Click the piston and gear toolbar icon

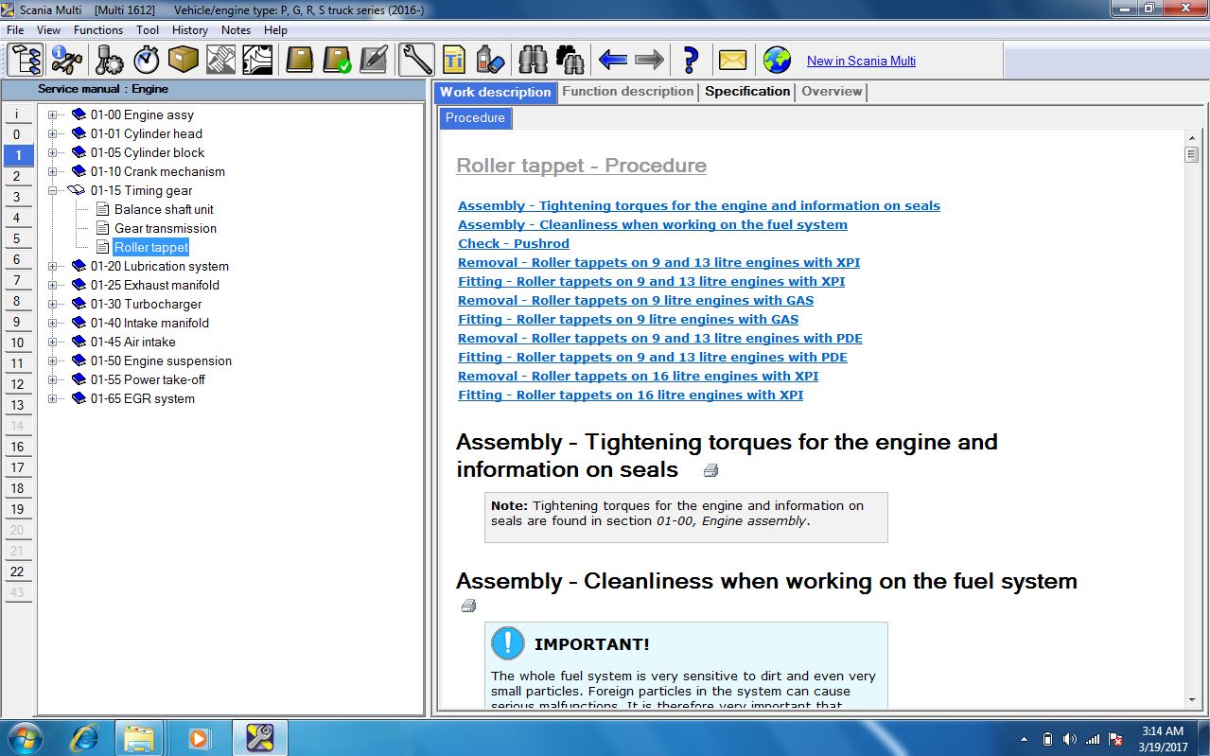[110, 61]
